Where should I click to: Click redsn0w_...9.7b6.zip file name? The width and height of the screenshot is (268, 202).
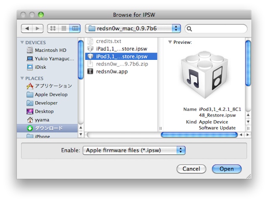click(122, 64)
